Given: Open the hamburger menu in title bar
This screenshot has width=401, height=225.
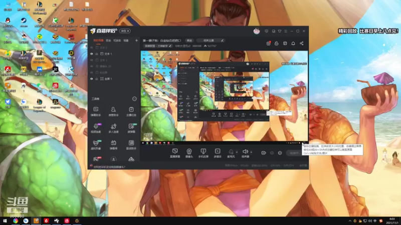Looking at the screenshot, I should pos(286,31).
